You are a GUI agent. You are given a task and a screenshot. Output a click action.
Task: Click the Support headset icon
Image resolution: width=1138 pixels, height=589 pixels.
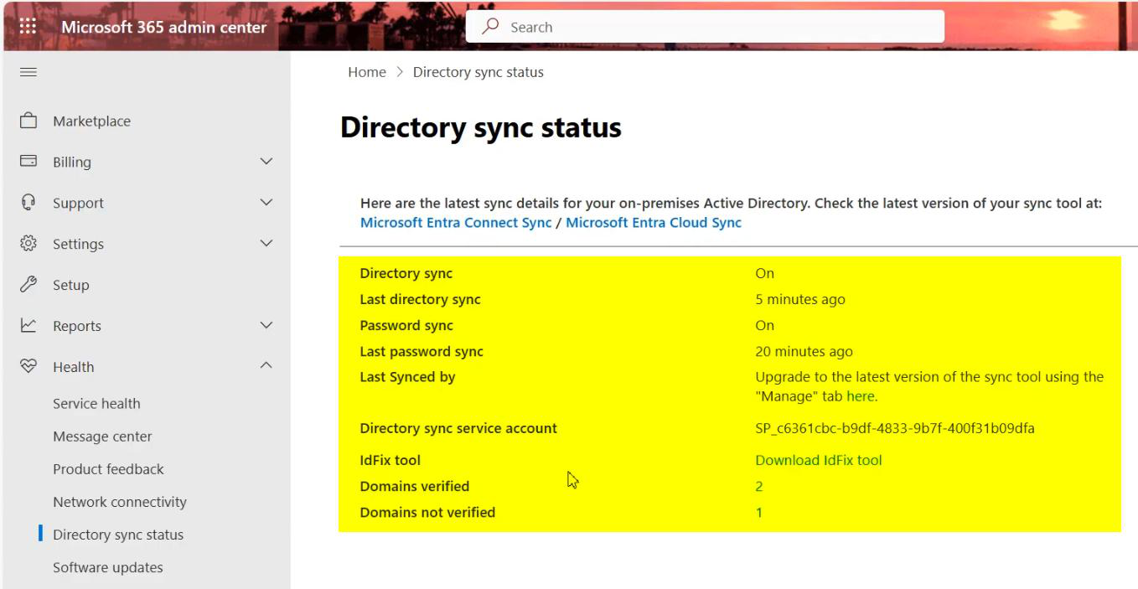[28, 202]
